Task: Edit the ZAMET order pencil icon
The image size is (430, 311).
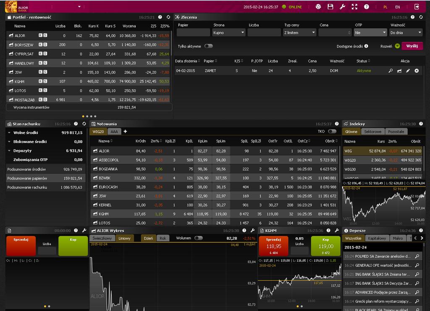Action: pos(408,71)
